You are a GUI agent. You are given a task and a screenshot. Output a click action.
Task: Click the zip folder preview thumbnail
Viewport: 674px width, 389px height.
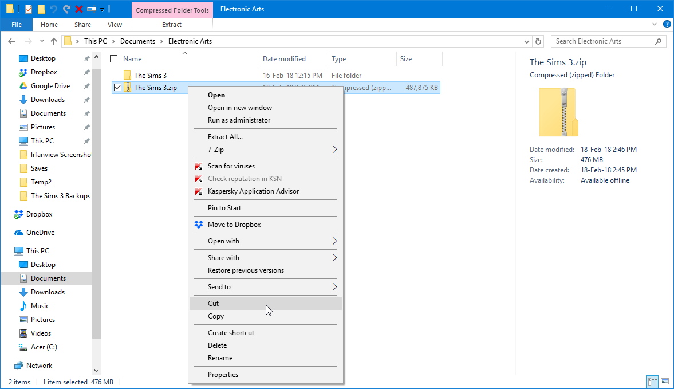pyautogui.click(x=558, y=112)
